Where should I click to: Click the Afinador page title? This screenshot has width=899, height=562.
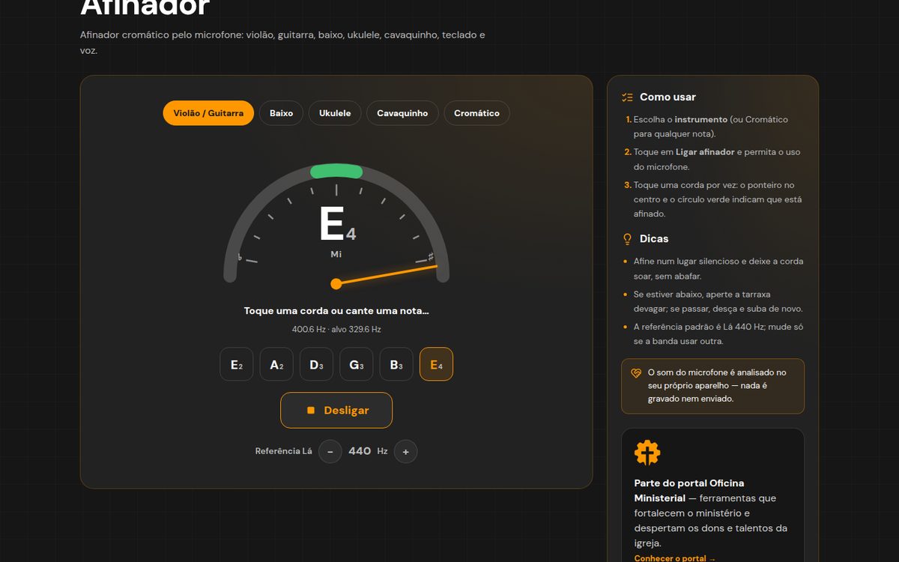[x=145, y=7]
